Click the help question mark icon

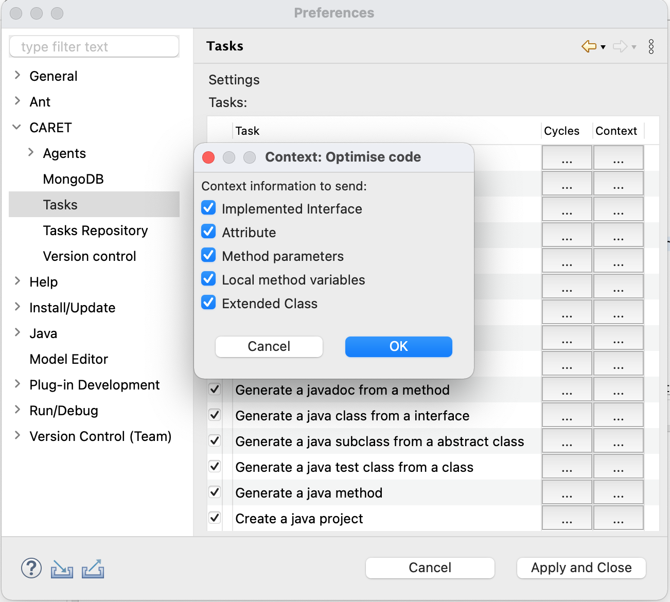point(31,568)
